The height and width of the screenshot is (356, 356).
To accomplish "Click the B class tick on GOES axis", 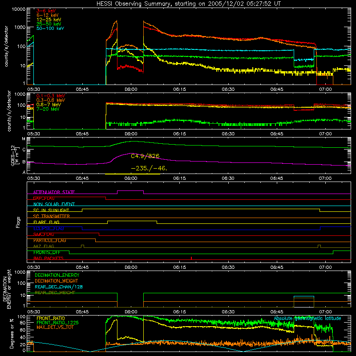I will click(24, 162).
